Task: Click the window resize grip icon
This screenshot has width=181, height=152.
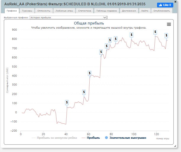Action: tap(175, 146)
